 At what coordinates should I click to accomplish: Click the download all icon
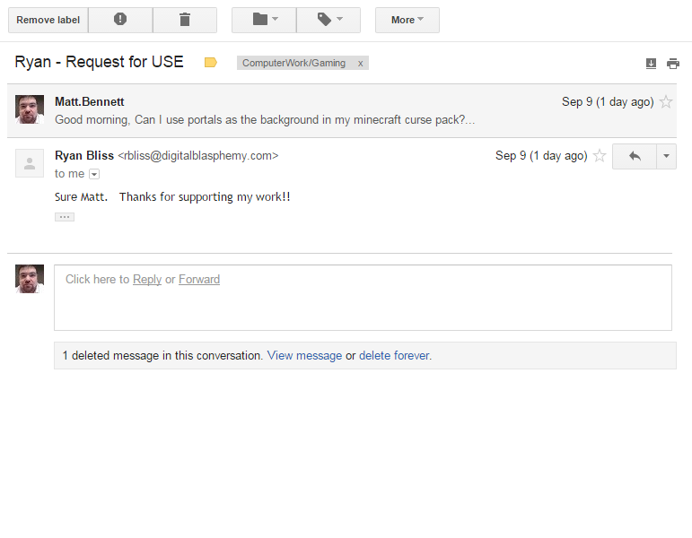pos(651,64)
